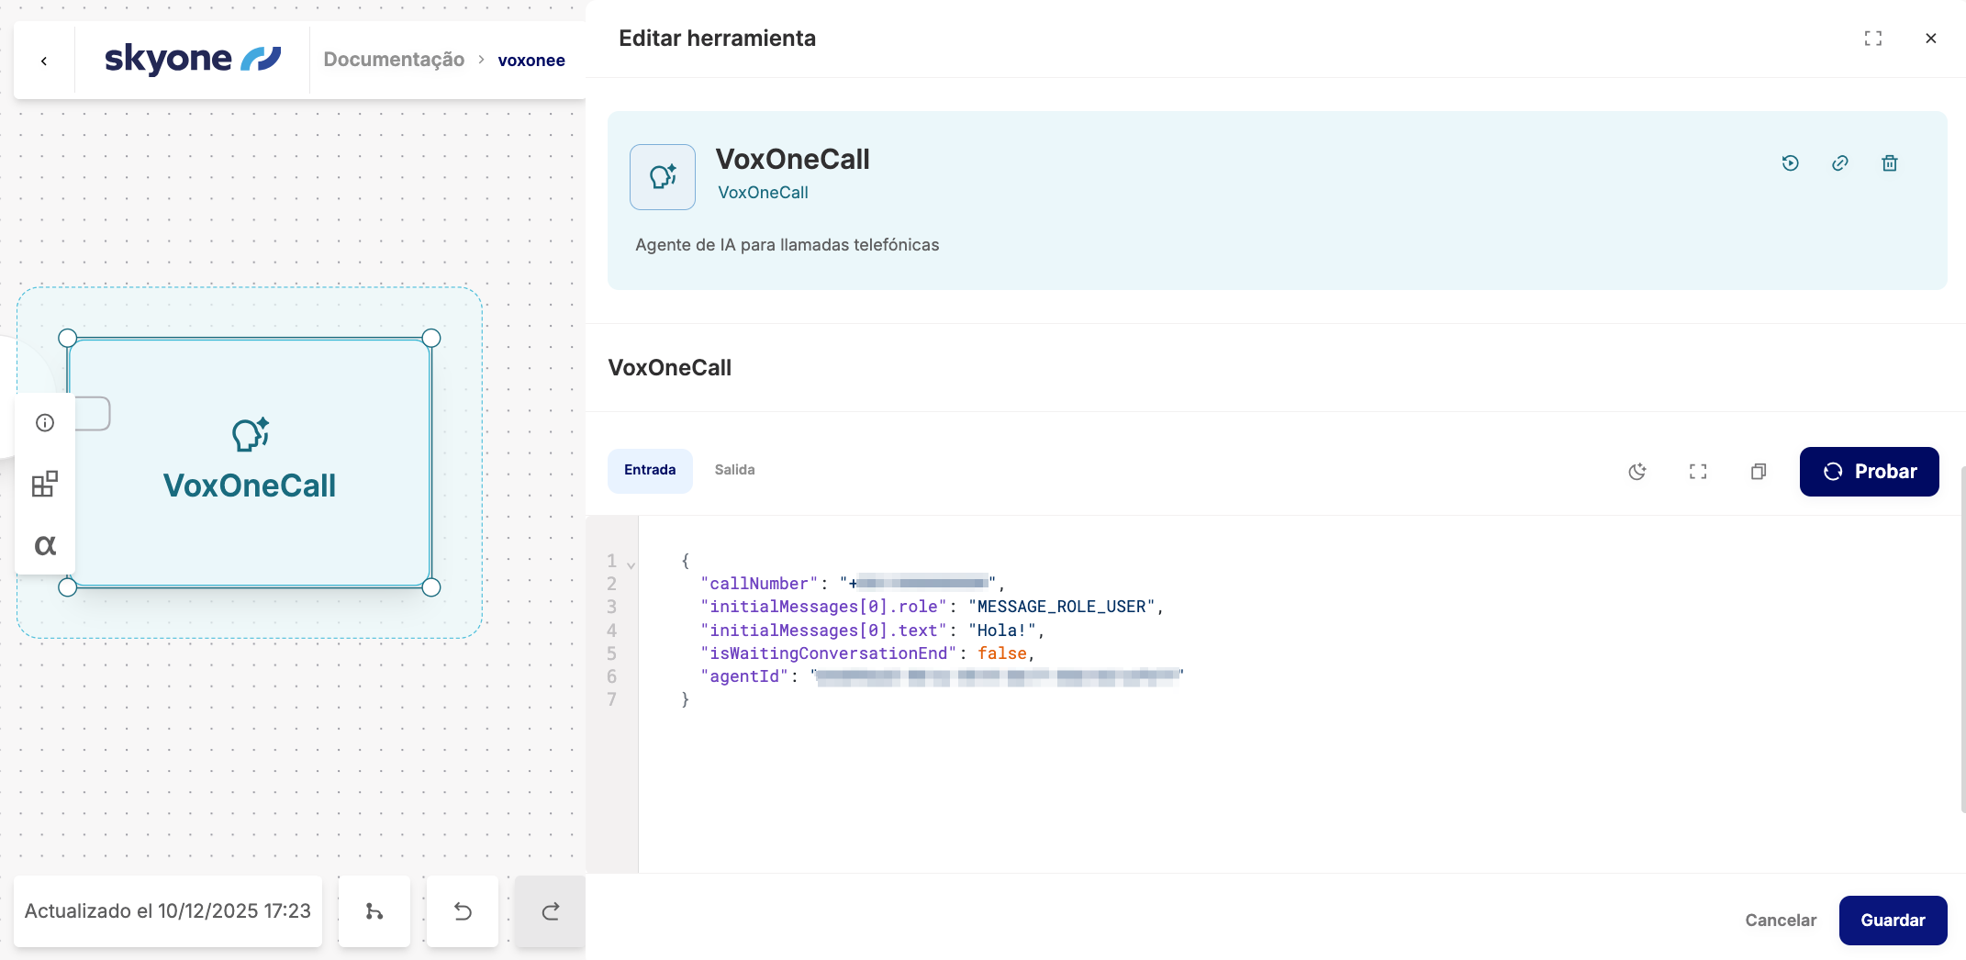Save changes with Guardar button
The width and height of the screenshot is (1966, 960).
click(1893, 921)
